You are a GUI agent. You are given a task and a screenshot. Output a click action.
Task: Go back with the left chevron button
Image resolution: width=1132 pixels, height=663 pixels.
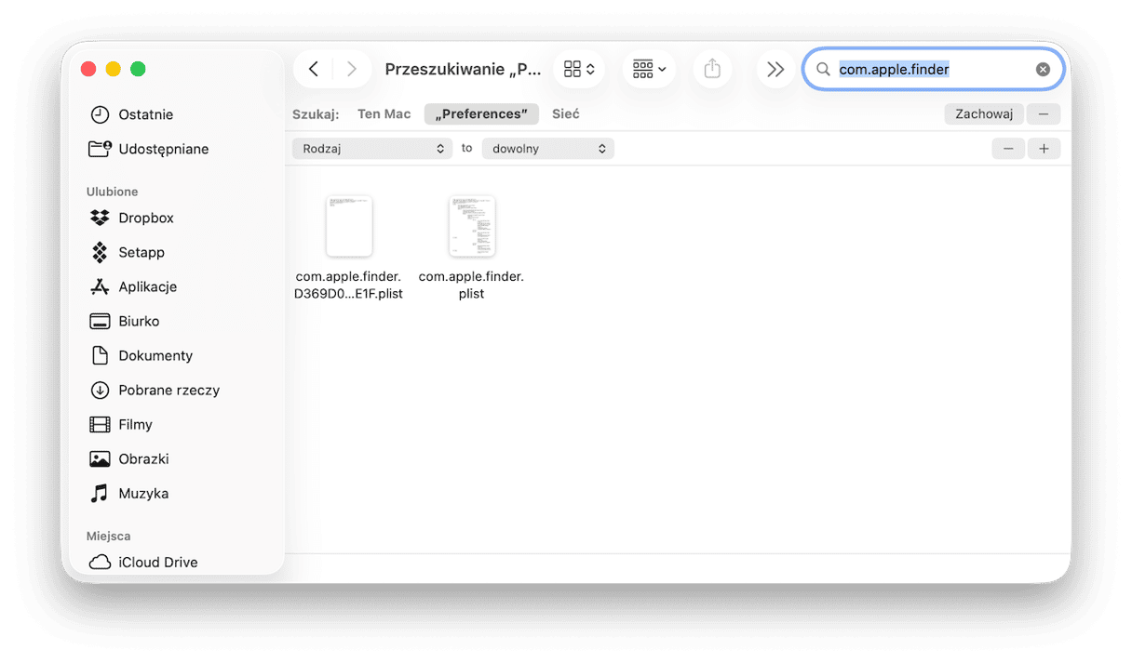(314, 69)
